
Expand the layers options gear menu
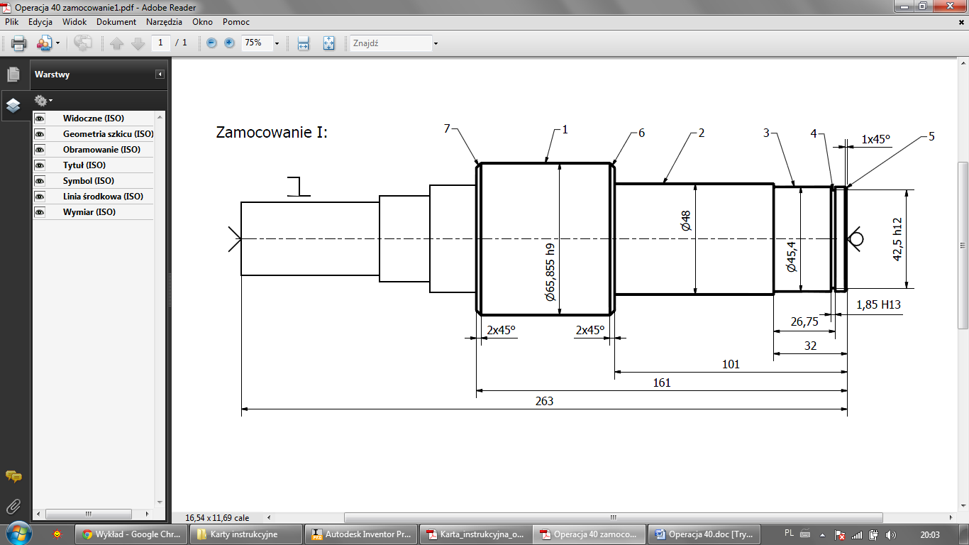point(43,101)
